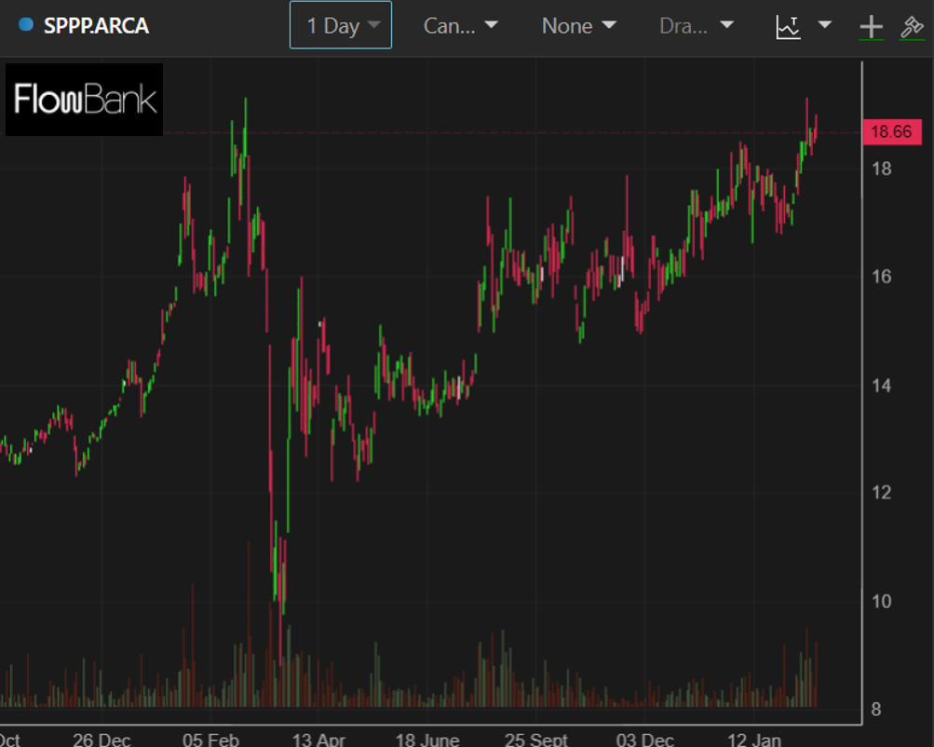Expand the Dra... drawing tools dropdown
This screenshot has height=747, width=934.
click(697, 25)
